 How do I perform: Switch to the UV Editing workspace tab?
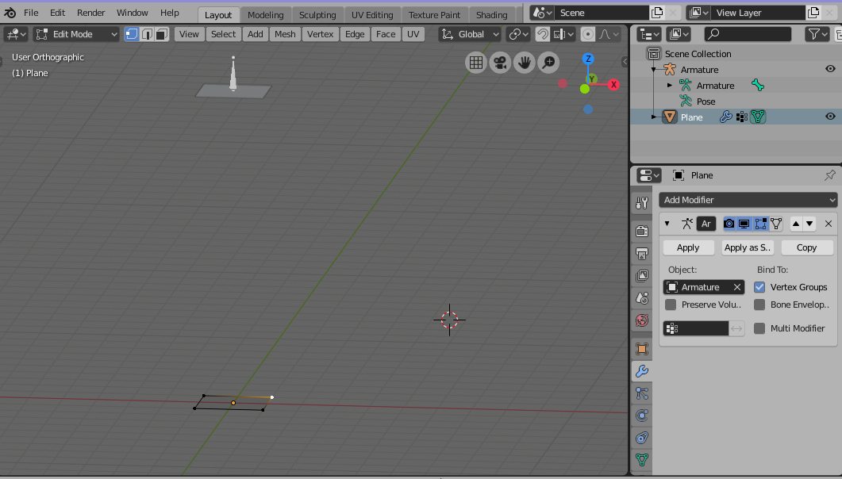click(x=372, y=15)
